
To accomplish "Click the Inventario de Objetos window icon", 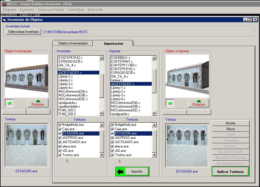I will coord(4,20).
